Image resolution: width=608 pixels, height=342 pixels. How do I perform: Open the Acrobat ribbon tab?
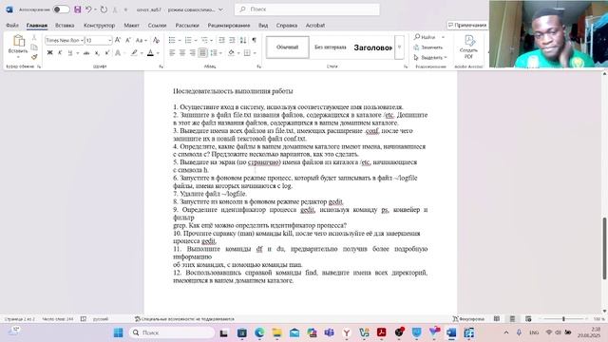point(315,26)
